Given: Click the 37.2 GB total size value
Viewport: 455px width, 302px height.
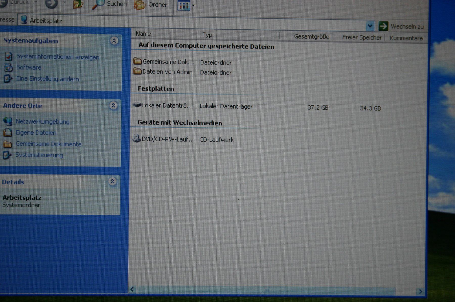Looking at the screenshot, I should tap(318, 108).
